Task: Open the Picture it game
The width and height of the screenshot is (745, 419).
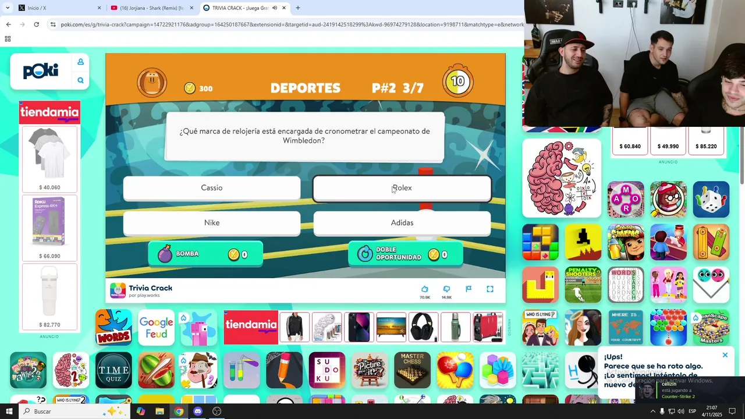Action: (x=370, y=370)
